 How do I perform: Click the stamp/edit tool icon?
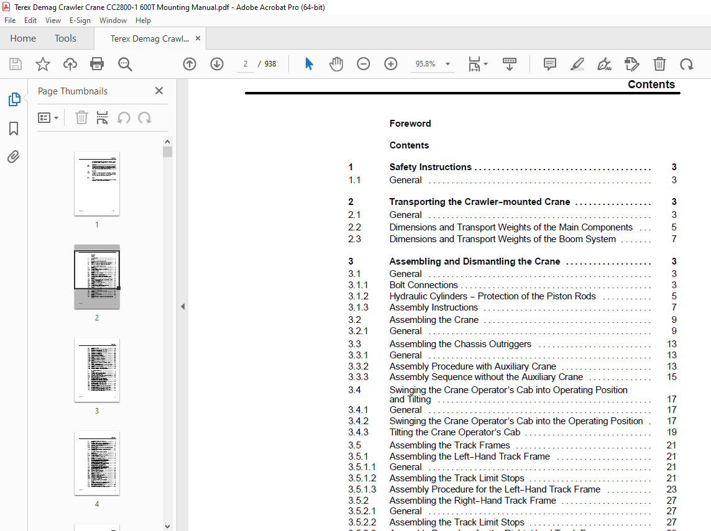coord(631,64)
